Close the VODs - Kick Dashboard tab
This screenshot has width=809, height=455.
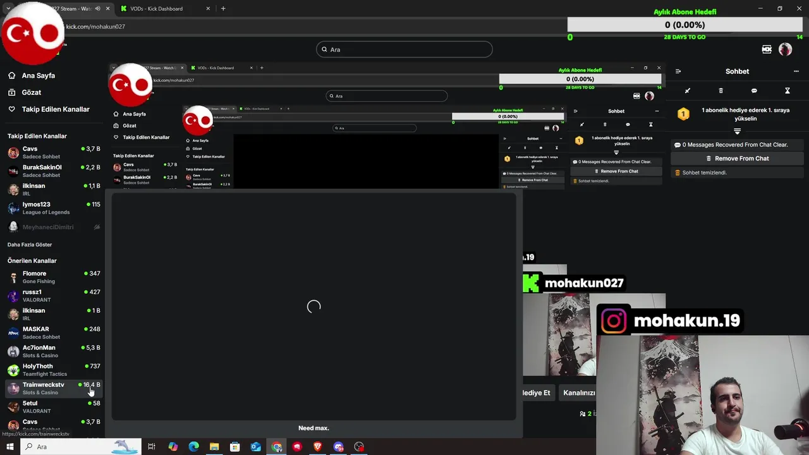209,9
